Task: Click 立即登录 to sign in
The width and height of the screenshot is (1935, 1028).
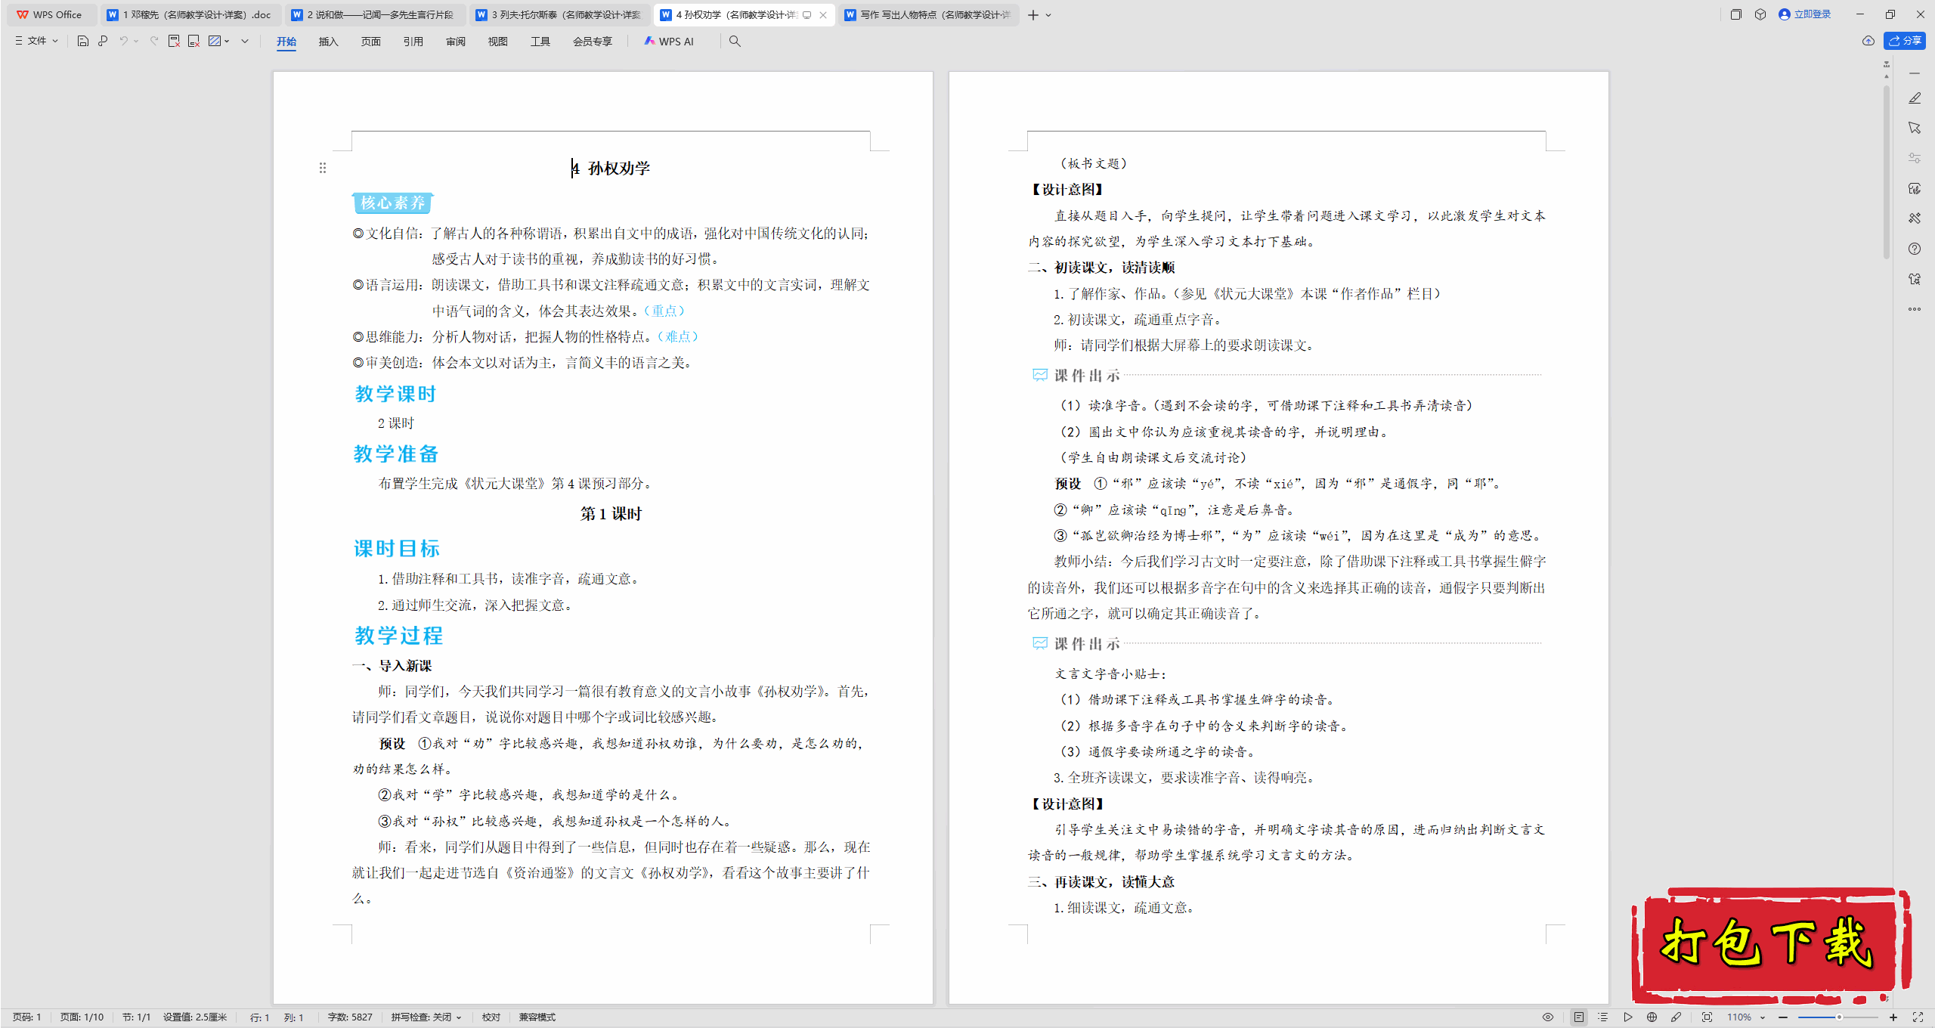Action: [1805, 14]
